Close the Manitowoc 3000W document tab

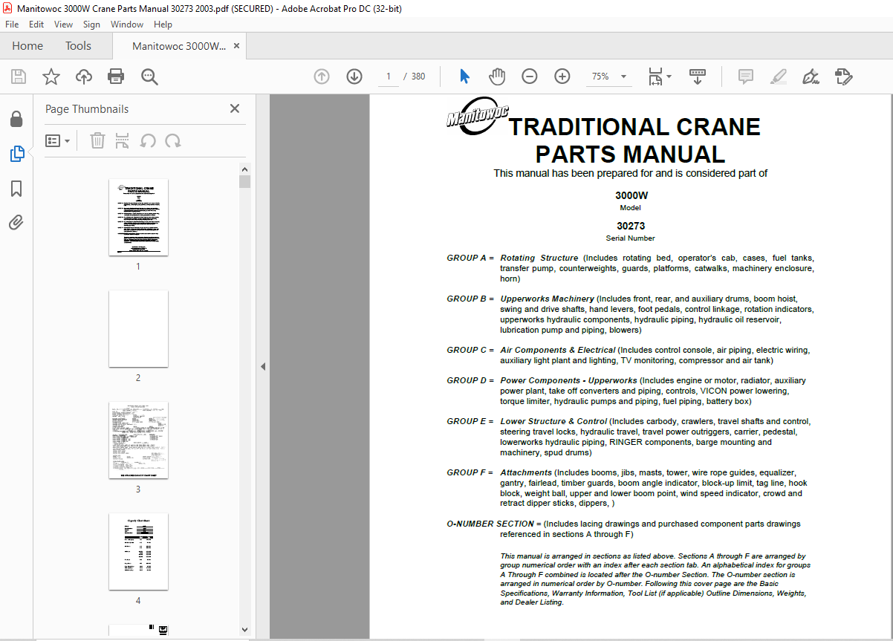[x=237, y=46]
